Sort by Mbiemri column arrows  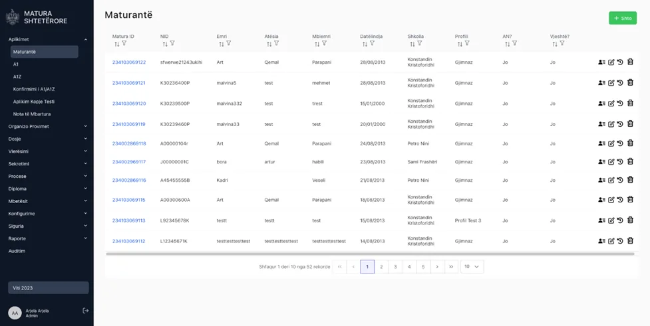pos(317,44)
